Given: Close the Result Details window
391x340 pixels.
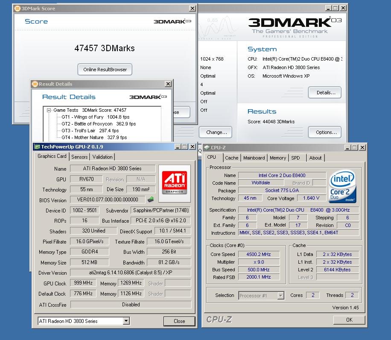Looking at the screenshot, I should [x=168, y=84].
